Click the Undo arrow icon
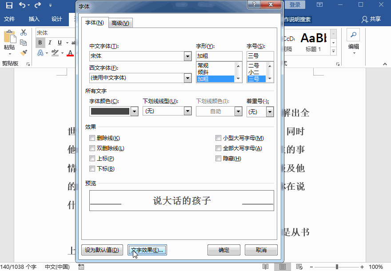391x271 pixels. [x=22, y=5]
